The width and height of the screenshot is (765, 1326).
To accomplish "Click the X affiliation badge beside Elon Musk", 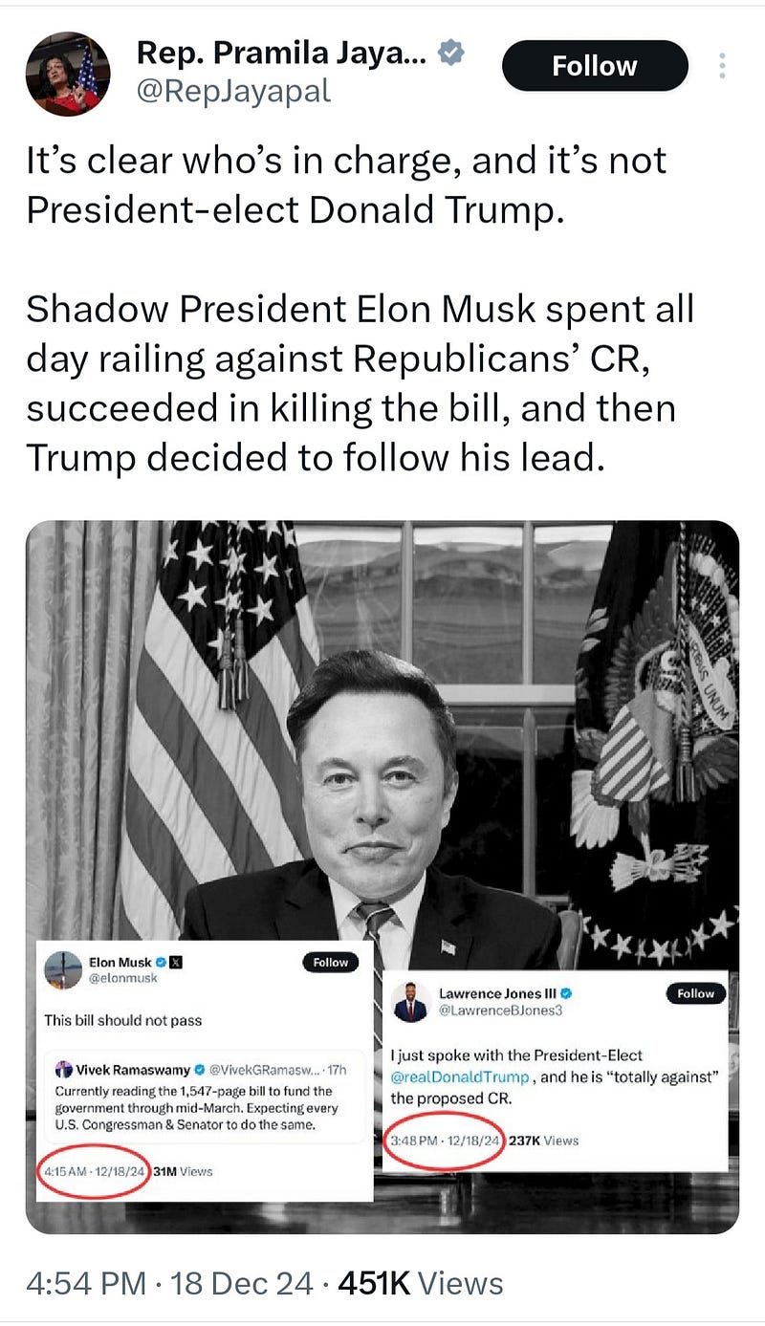I will click(176, 962).
